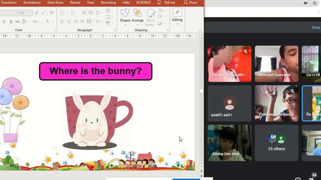321x180 pixels.
Task: Toggle text shadow
Action: pos(11,21)
